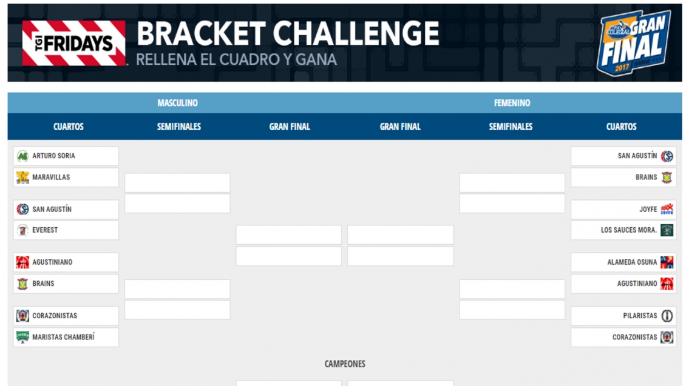Click the Joyfe team logo
Screen dimensions: 686x386
pyautogui.click(x=667, y=209)
